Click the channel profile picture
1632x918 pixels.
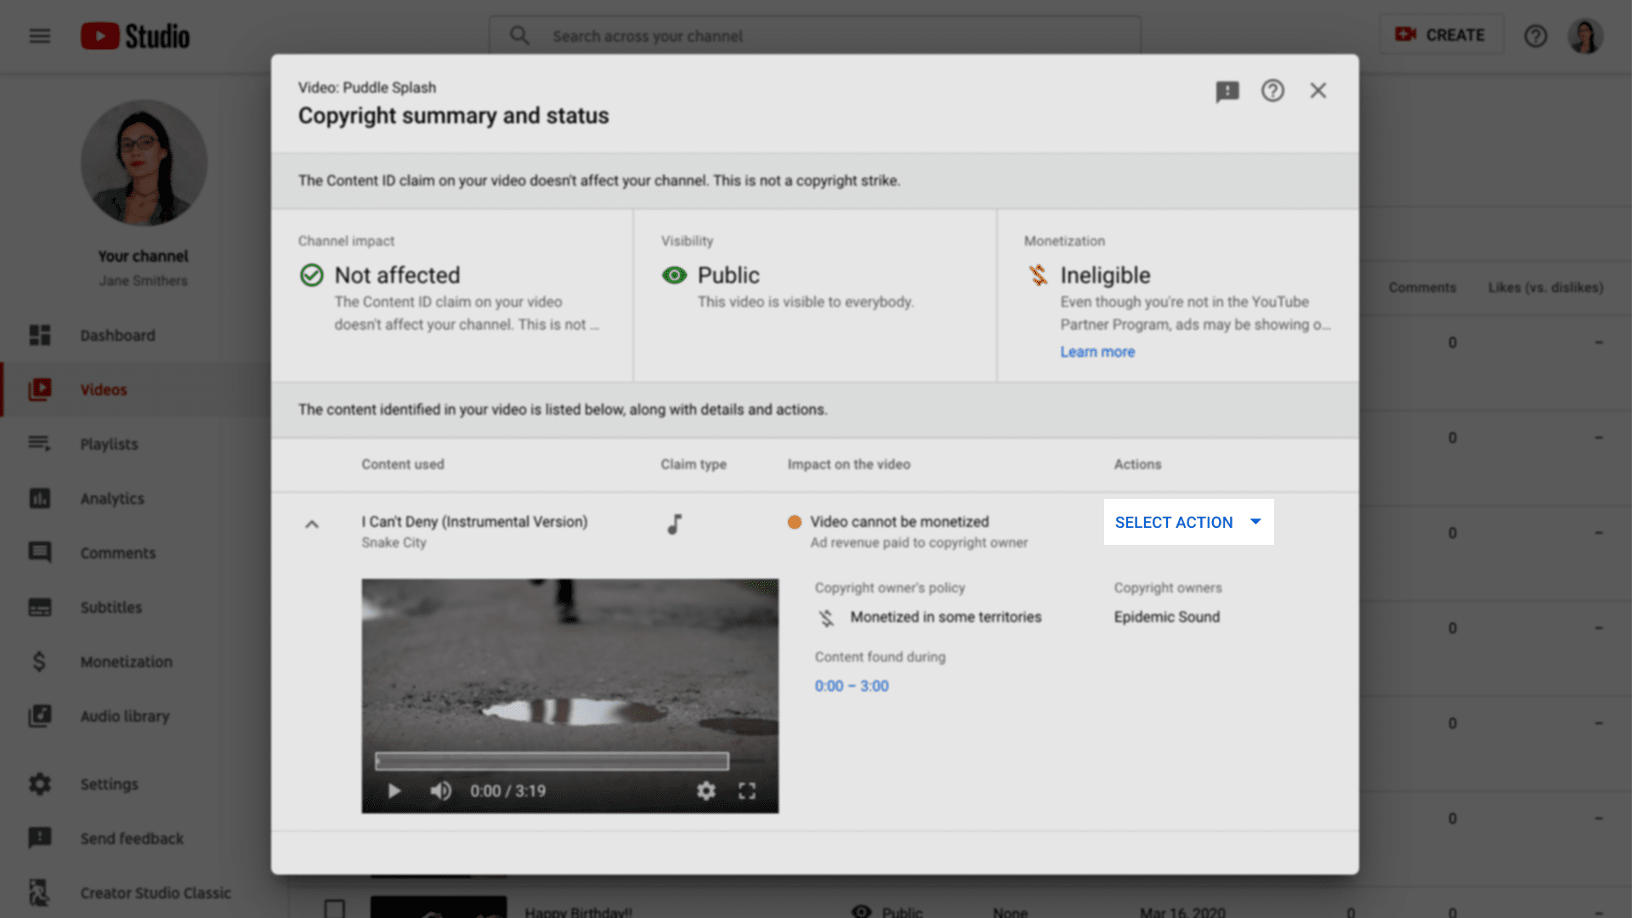[144, 163]
